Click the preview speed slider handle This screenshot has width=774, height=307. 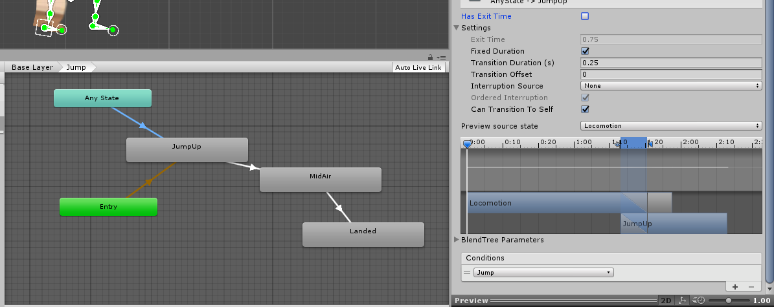[x=729, y=301]
